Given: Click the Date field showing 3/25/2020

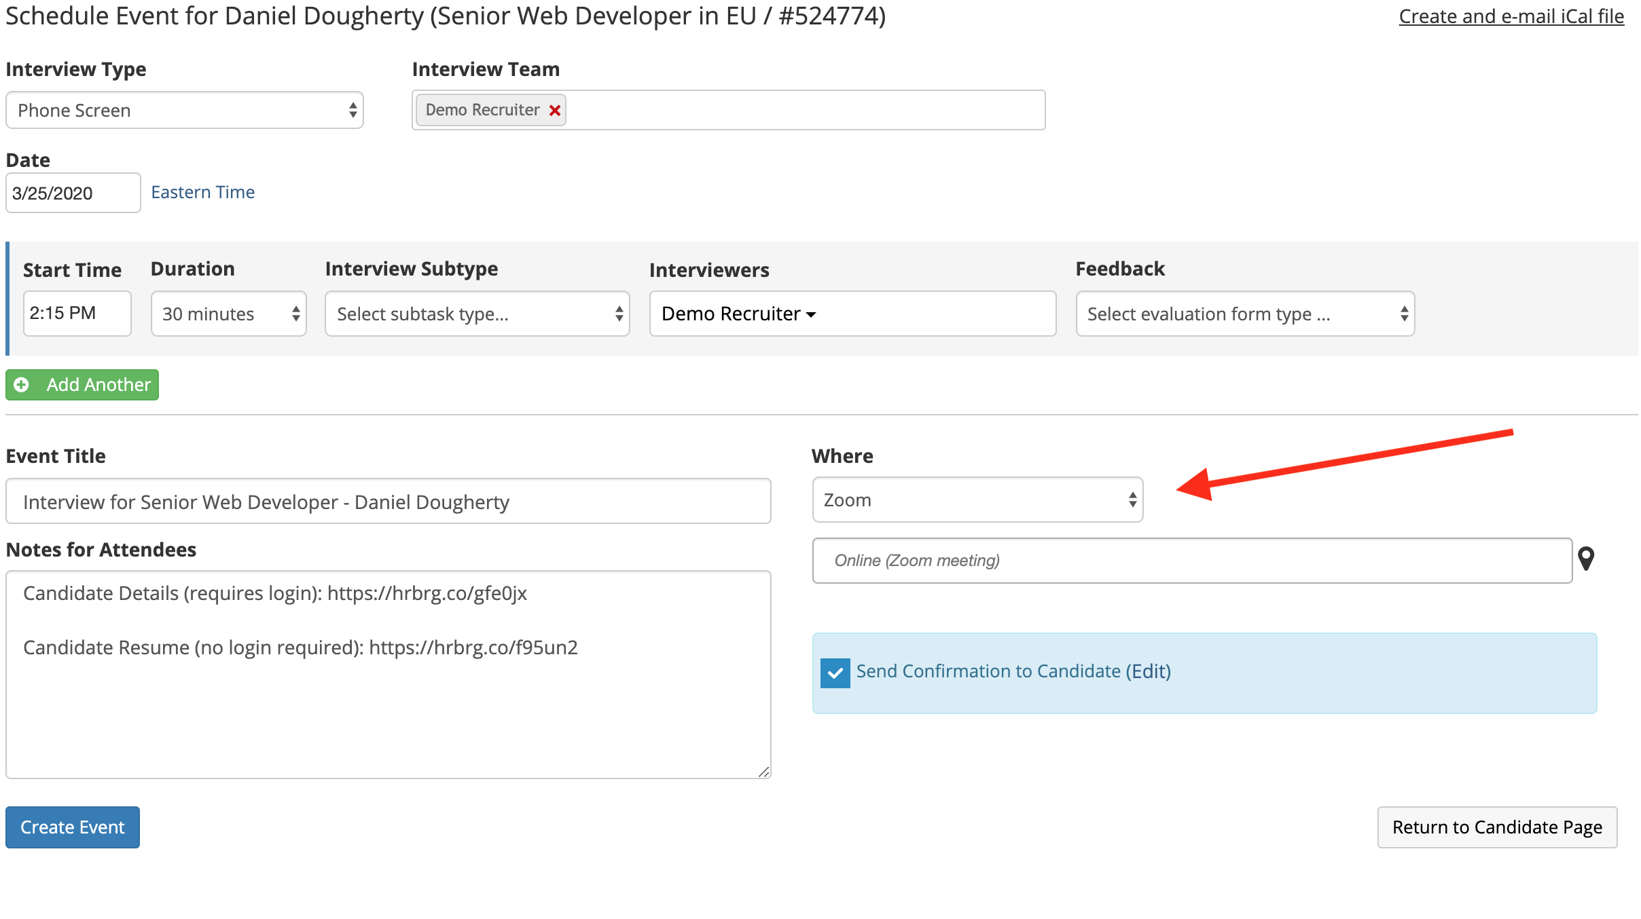Looking at the screenshot, I should (x=73, y=193).
